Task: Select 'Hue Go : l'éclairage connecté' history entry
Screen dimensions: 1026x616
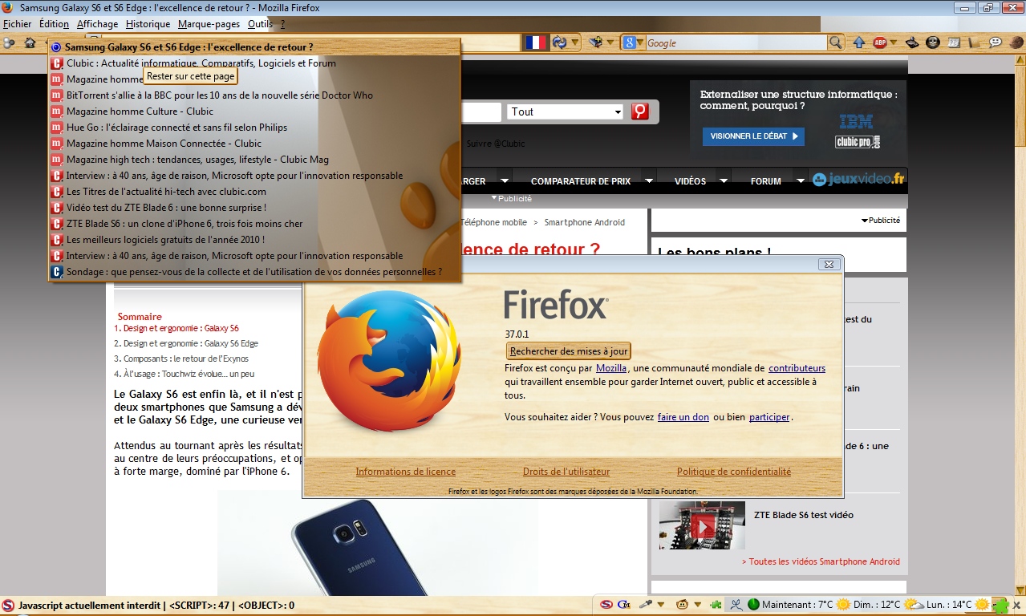Action: click(x=254, y=128)
